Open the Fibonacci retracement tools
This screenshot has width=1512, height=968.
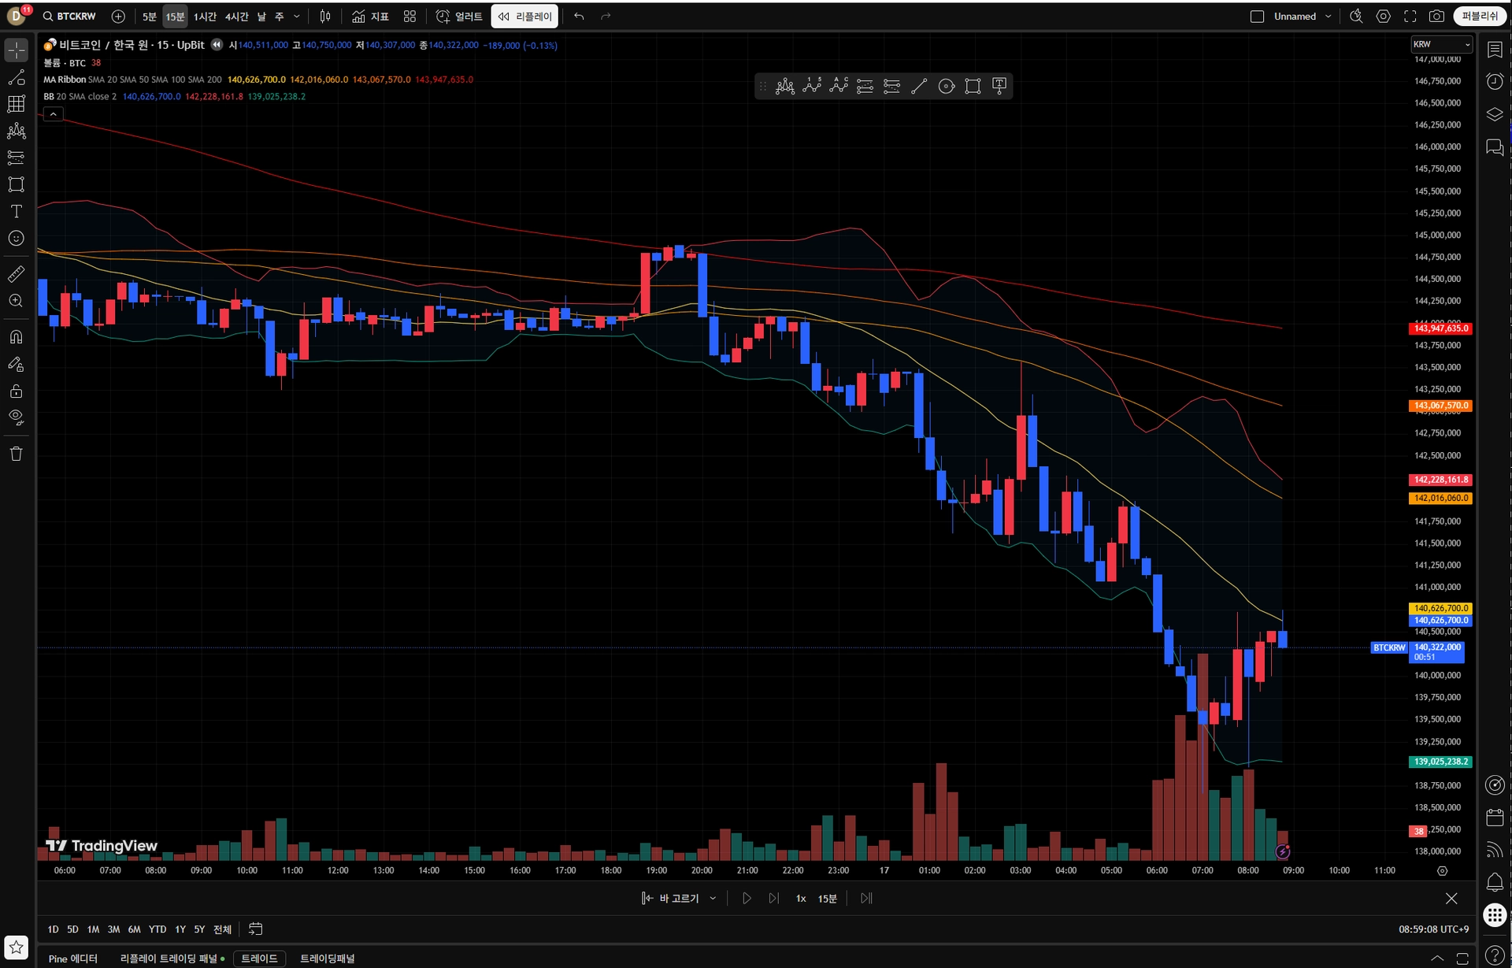16,104
